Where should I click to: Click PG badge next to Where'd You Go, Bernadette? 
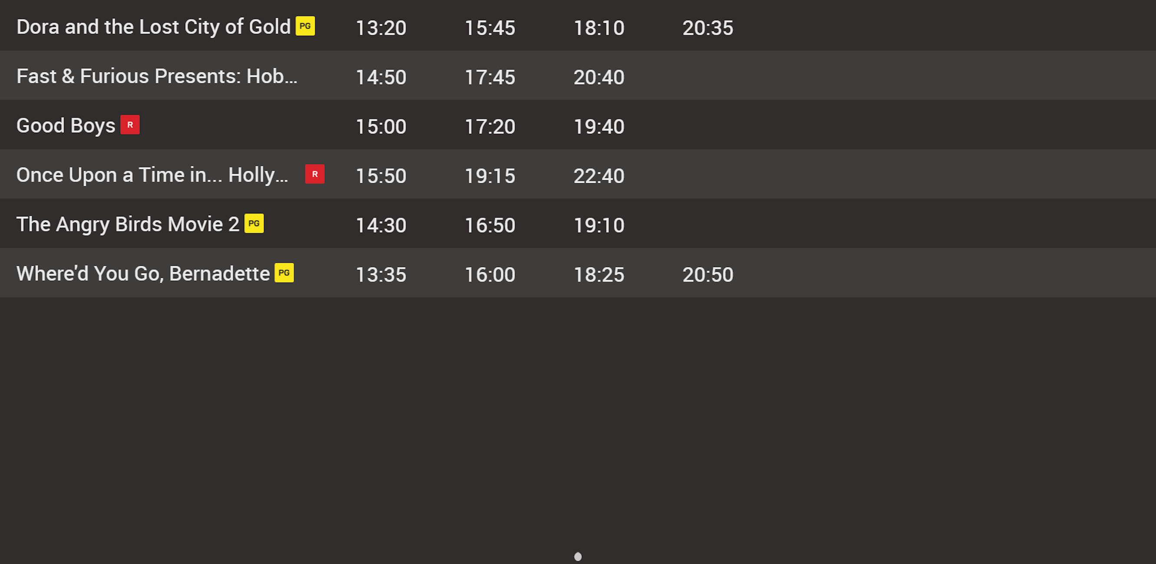284,273
